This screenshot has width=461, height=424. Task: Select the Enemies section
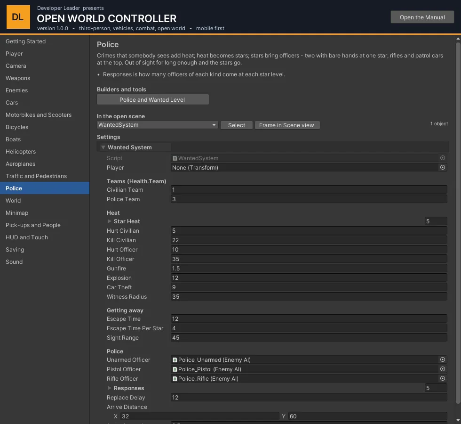45,90
